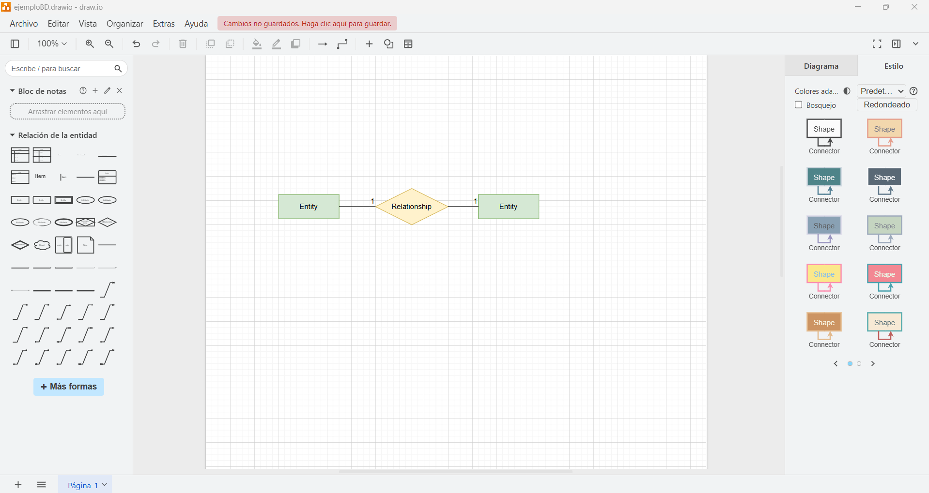Switch to the Estilo tab
Image resolution: width=929 pixels, height=493 pixels.
(893, 66)
